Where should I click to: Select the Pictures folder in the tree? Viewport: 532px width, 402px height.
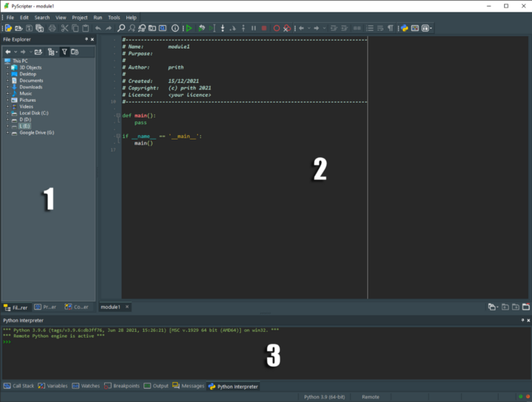27,100
